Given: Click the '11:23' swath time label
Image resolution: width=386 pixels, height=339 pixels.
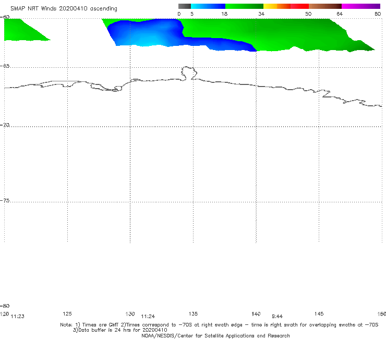Looking at the screenshot, I should (18, 317).
